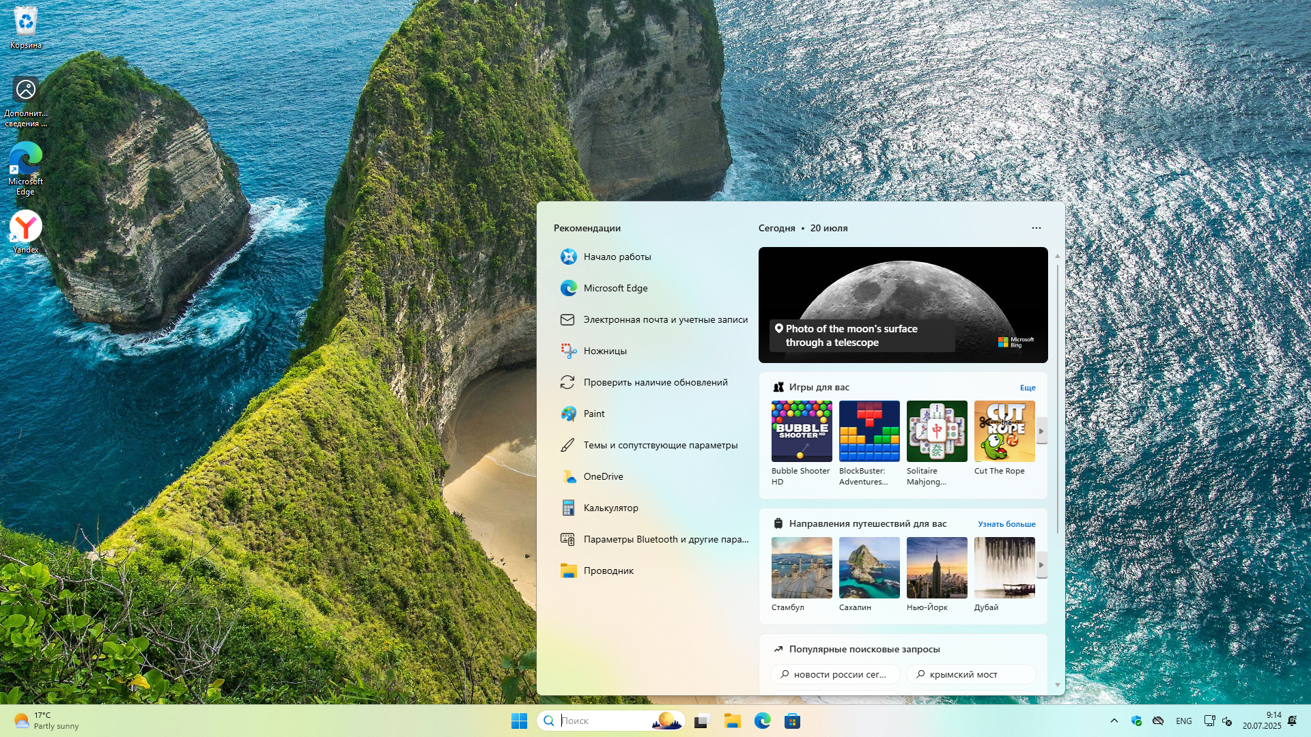Select Проверить наличие обновлений entry

point(655,382)
